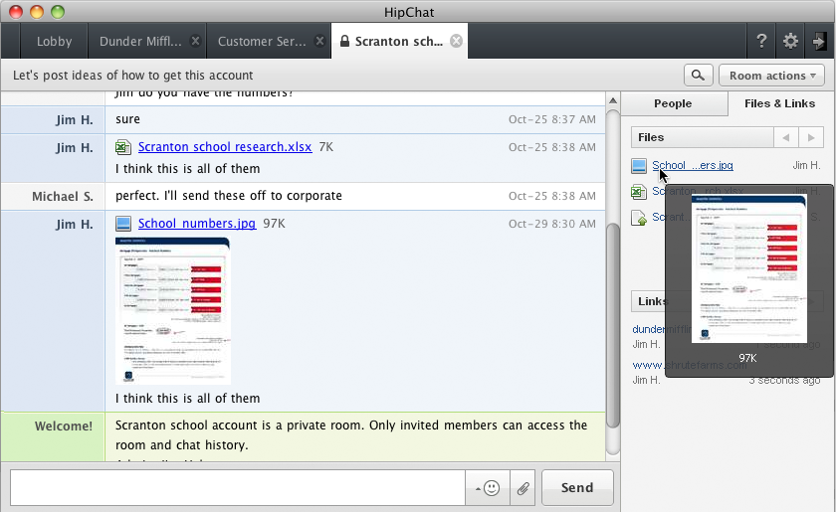Open the Room actions dropdown
Viewport: 836px width, 512px height.
[x=771, y=76]
